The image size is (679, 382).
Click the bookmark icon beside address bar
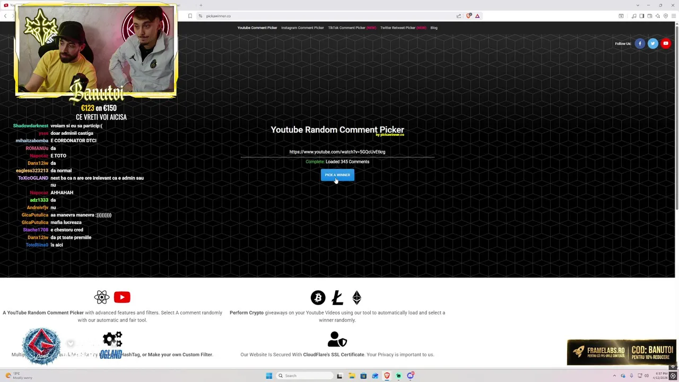pyautogui.click(x=190, y=16)
